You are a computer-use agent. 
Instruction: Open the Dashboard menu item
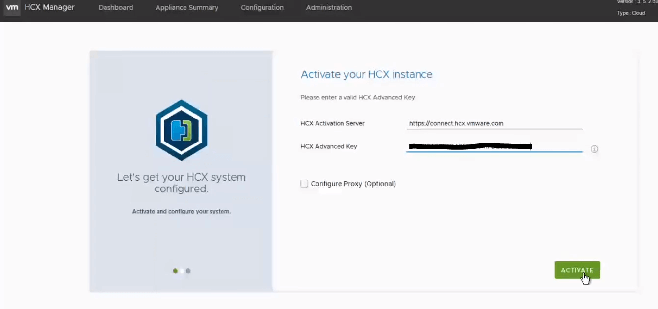[116, 8]
